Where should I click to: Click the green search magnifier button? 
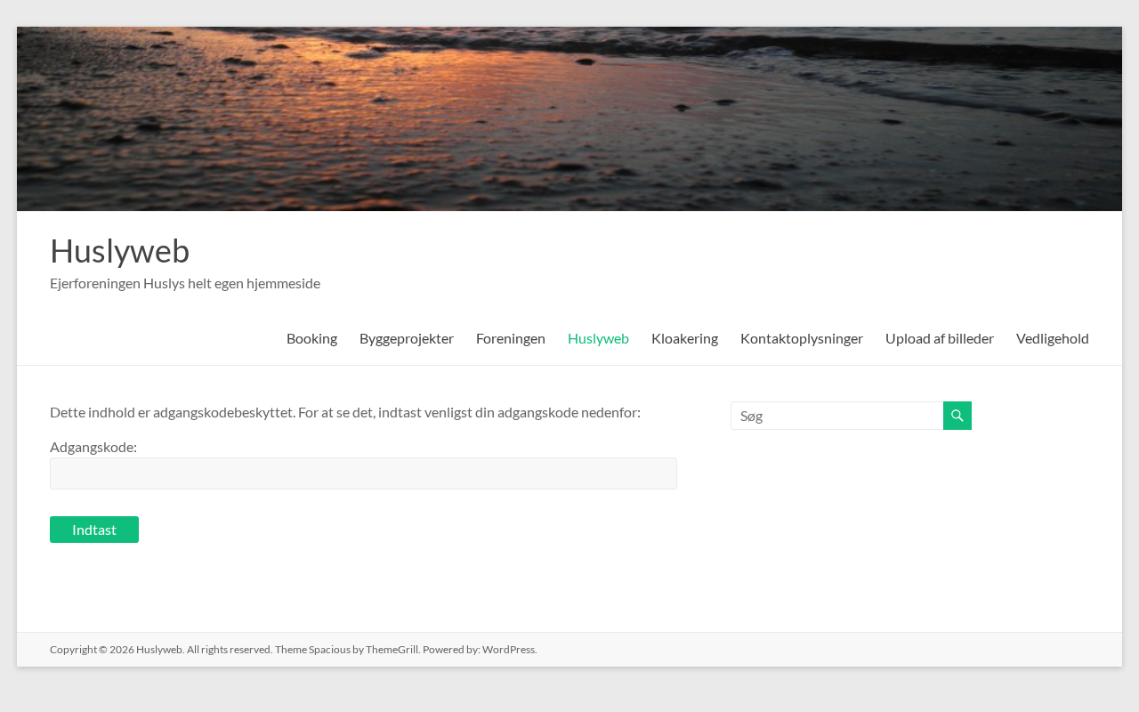pyautogui.click(x=957, y=416)
